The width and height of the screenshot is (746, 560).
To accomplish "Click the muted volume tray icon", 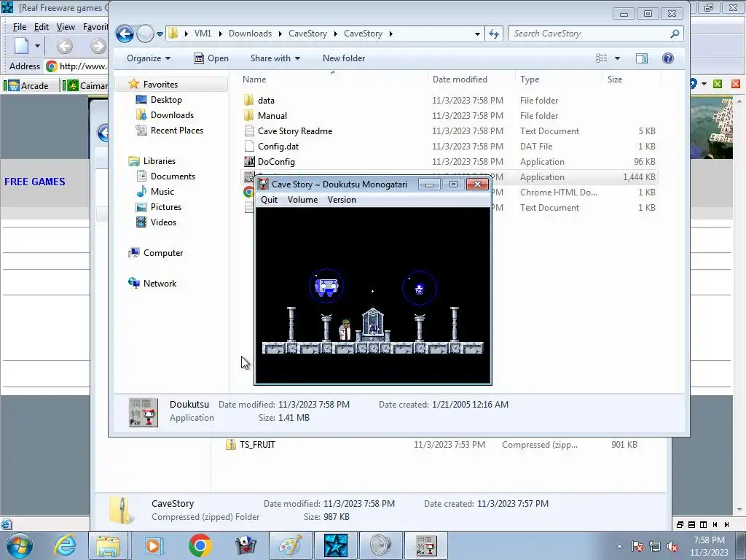I will coord(672,547).
